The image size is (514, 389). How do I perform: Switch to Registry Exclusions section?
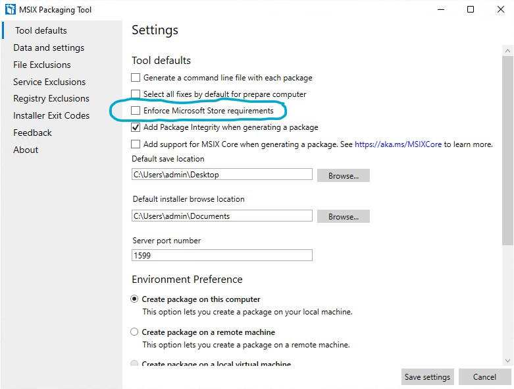click(x=51, y=98)
